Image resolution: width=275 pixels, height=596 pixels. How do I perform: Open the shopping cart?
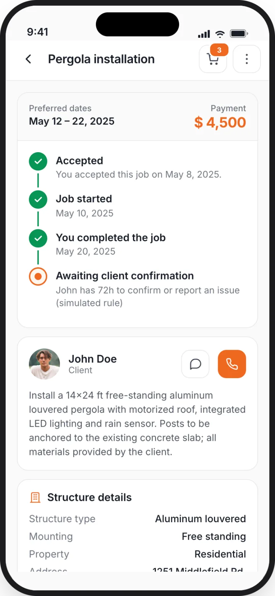(x=213, y=59)
